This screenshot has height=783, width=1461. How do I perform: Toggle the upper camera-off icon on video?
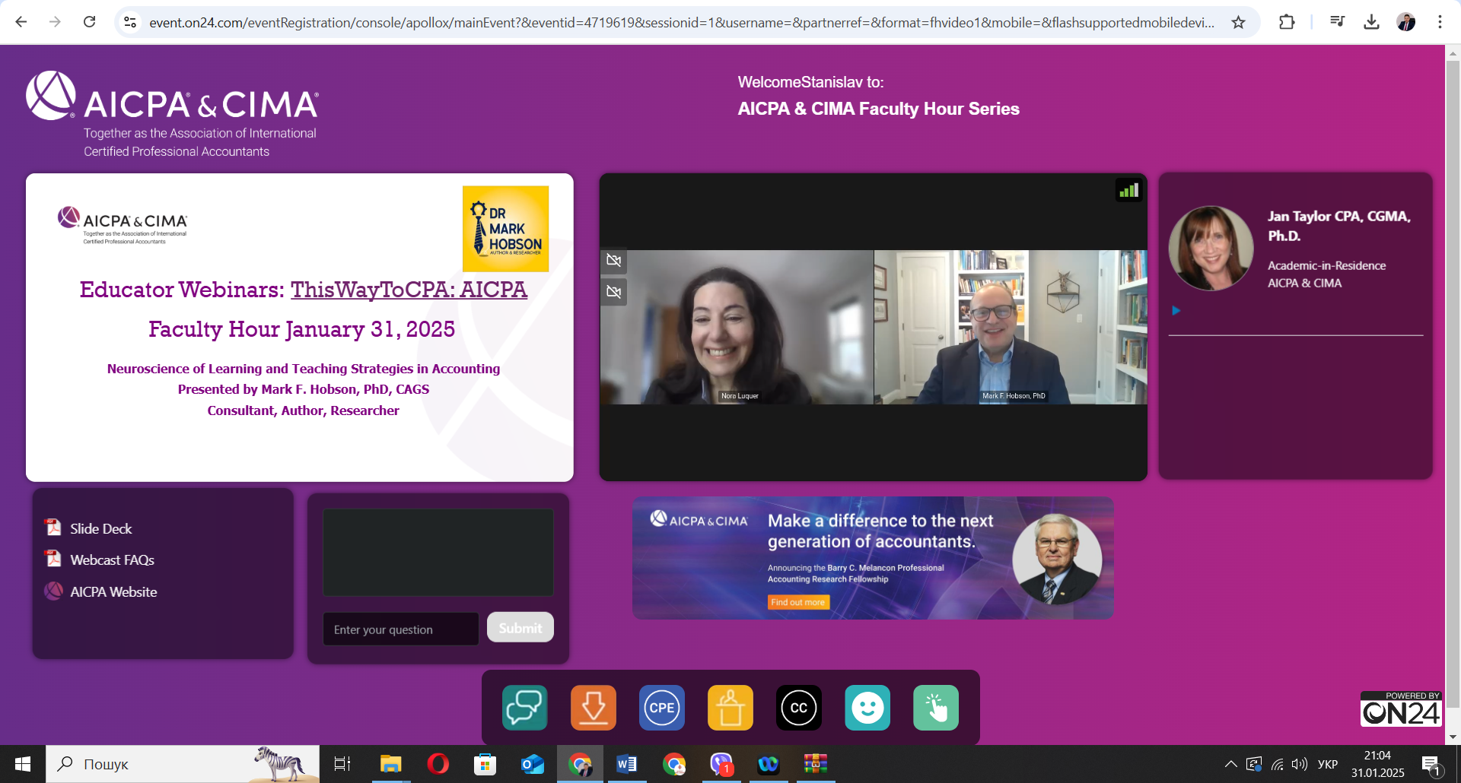(x=614, y=261)
